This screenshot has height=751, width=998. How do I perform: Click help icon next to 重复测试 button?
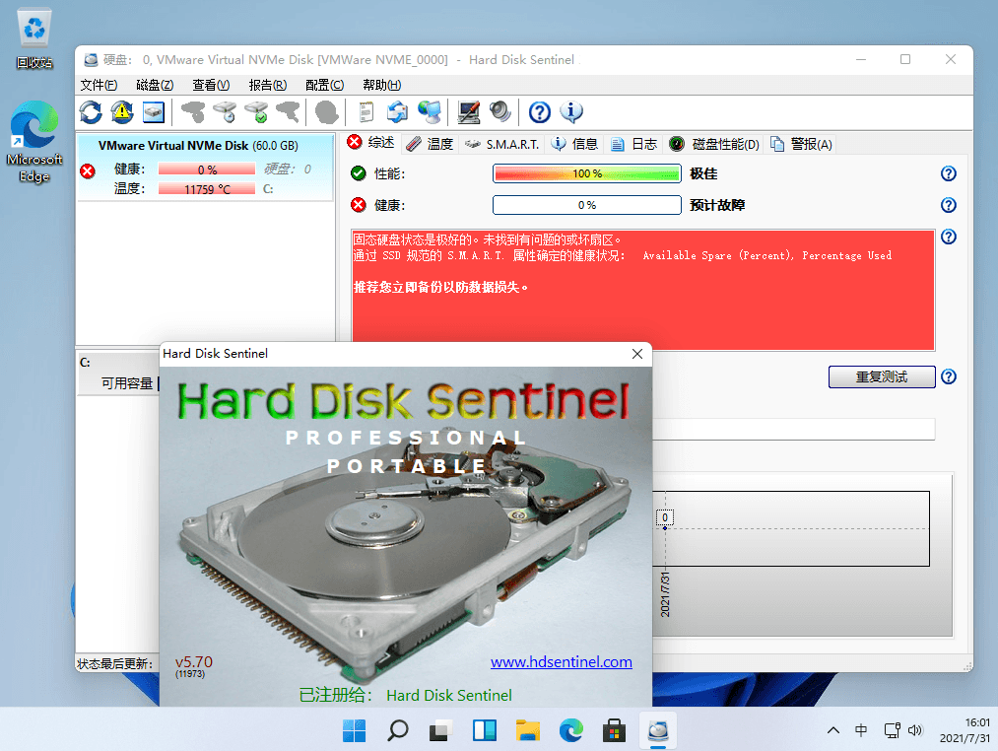click(x=948, y=376)
